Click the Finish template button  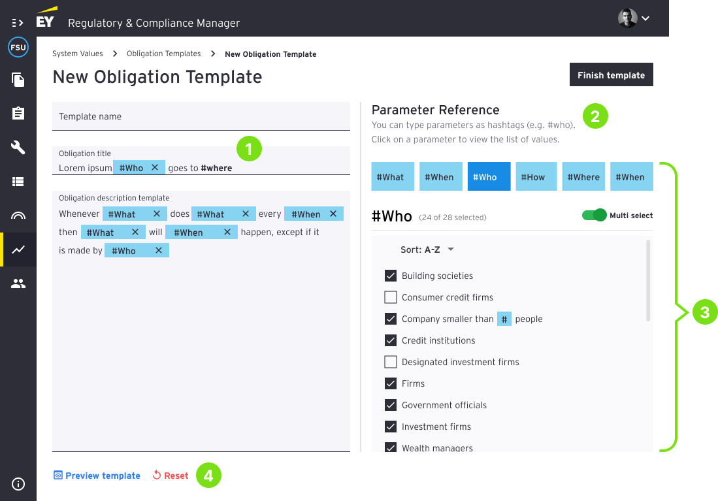[611, 75]
